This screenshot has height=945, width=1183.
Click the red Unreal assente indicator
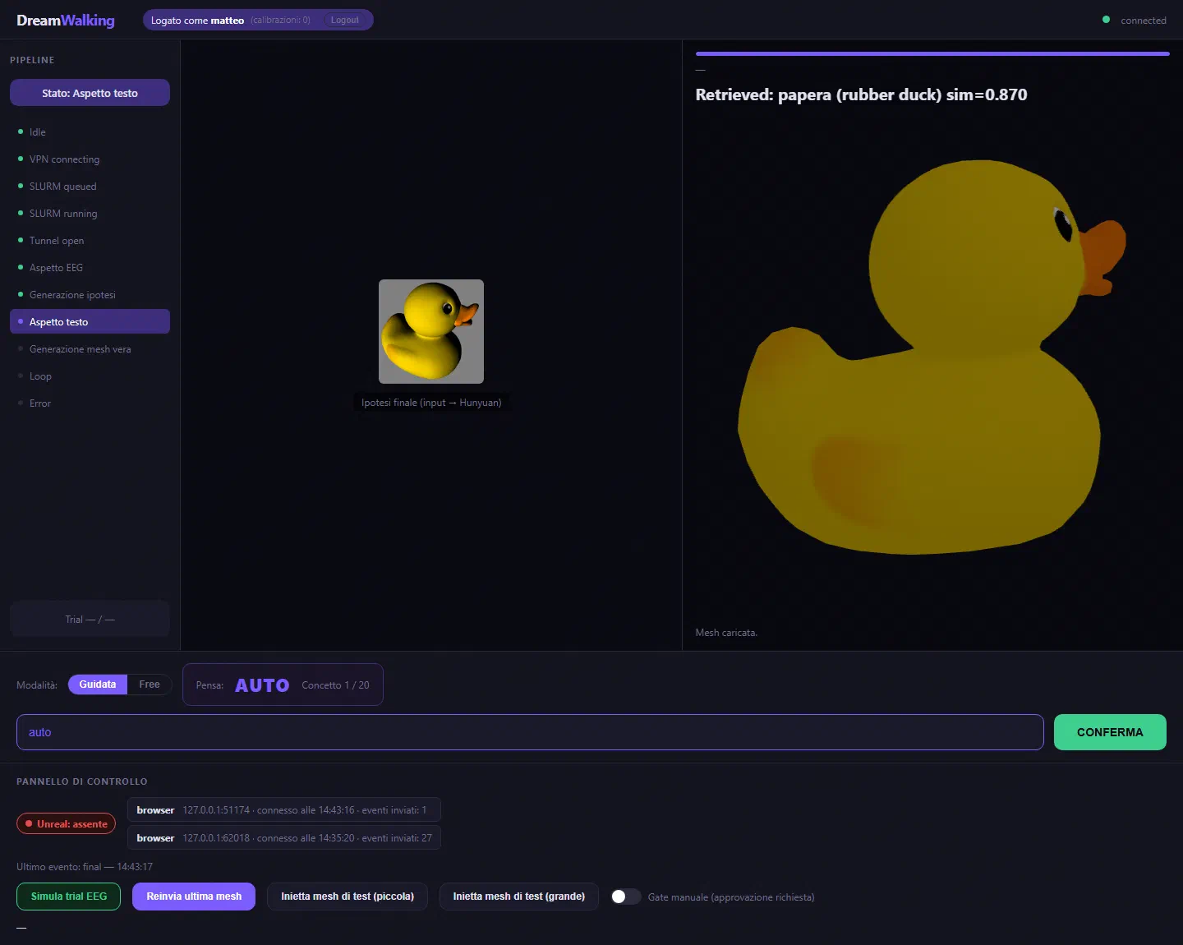point(66,823)
